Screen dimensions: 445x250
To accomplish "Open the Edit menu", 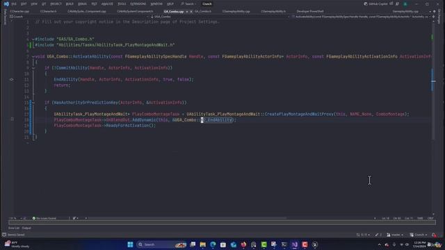I will [x=24, y=4].
